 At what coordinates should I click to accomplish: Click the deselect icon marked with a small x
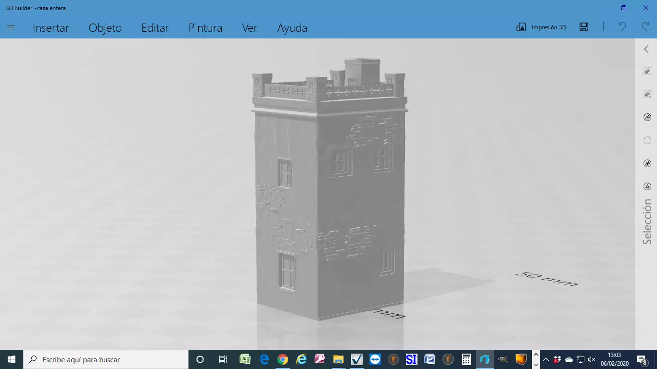coord(647,94)
